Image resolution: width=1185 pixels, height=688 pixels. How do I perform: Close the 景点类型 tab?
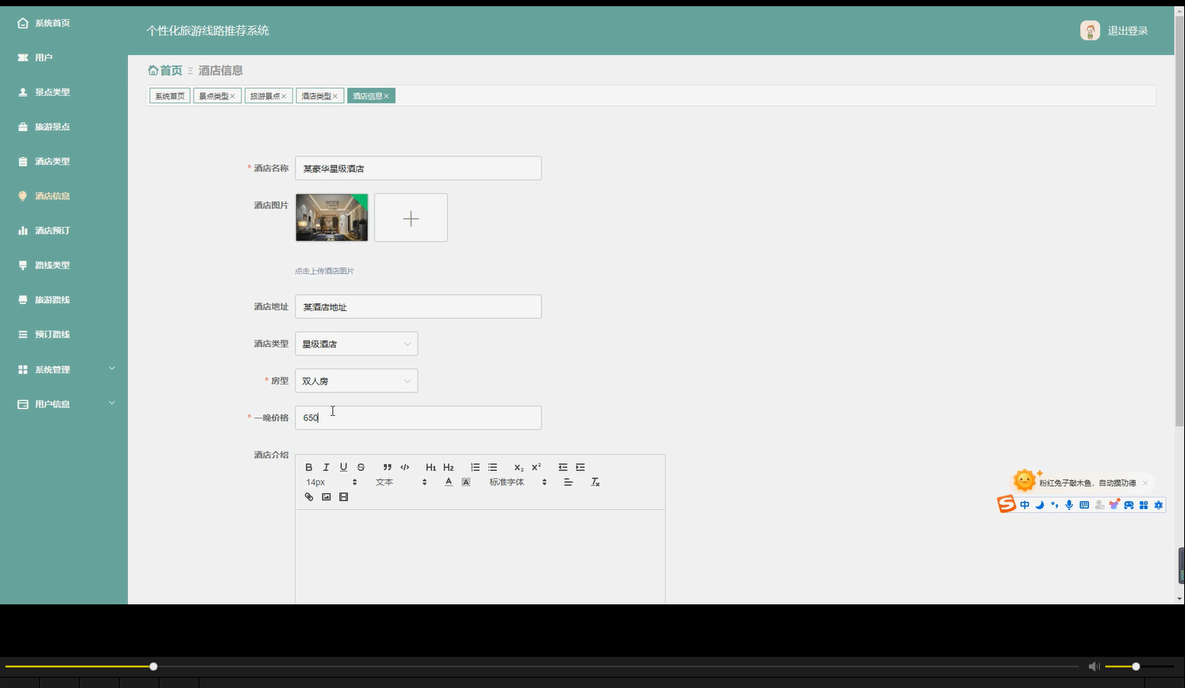coord(232,96)
